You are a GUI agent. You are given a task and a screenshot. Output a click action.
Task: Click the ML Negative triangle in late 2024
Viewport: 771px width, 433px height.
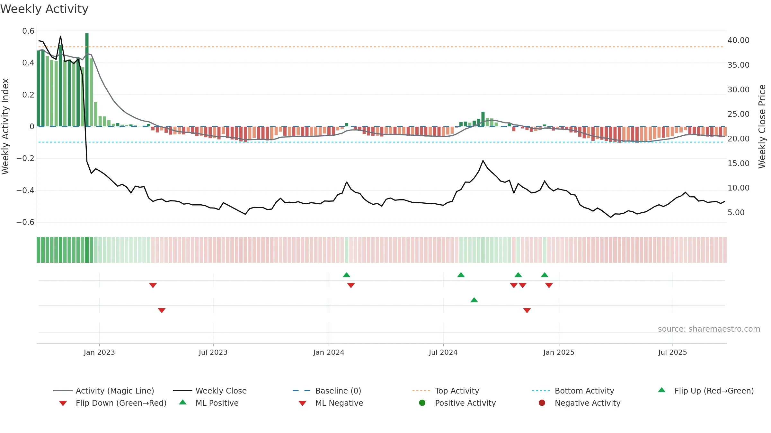click(x=527, y=310)
